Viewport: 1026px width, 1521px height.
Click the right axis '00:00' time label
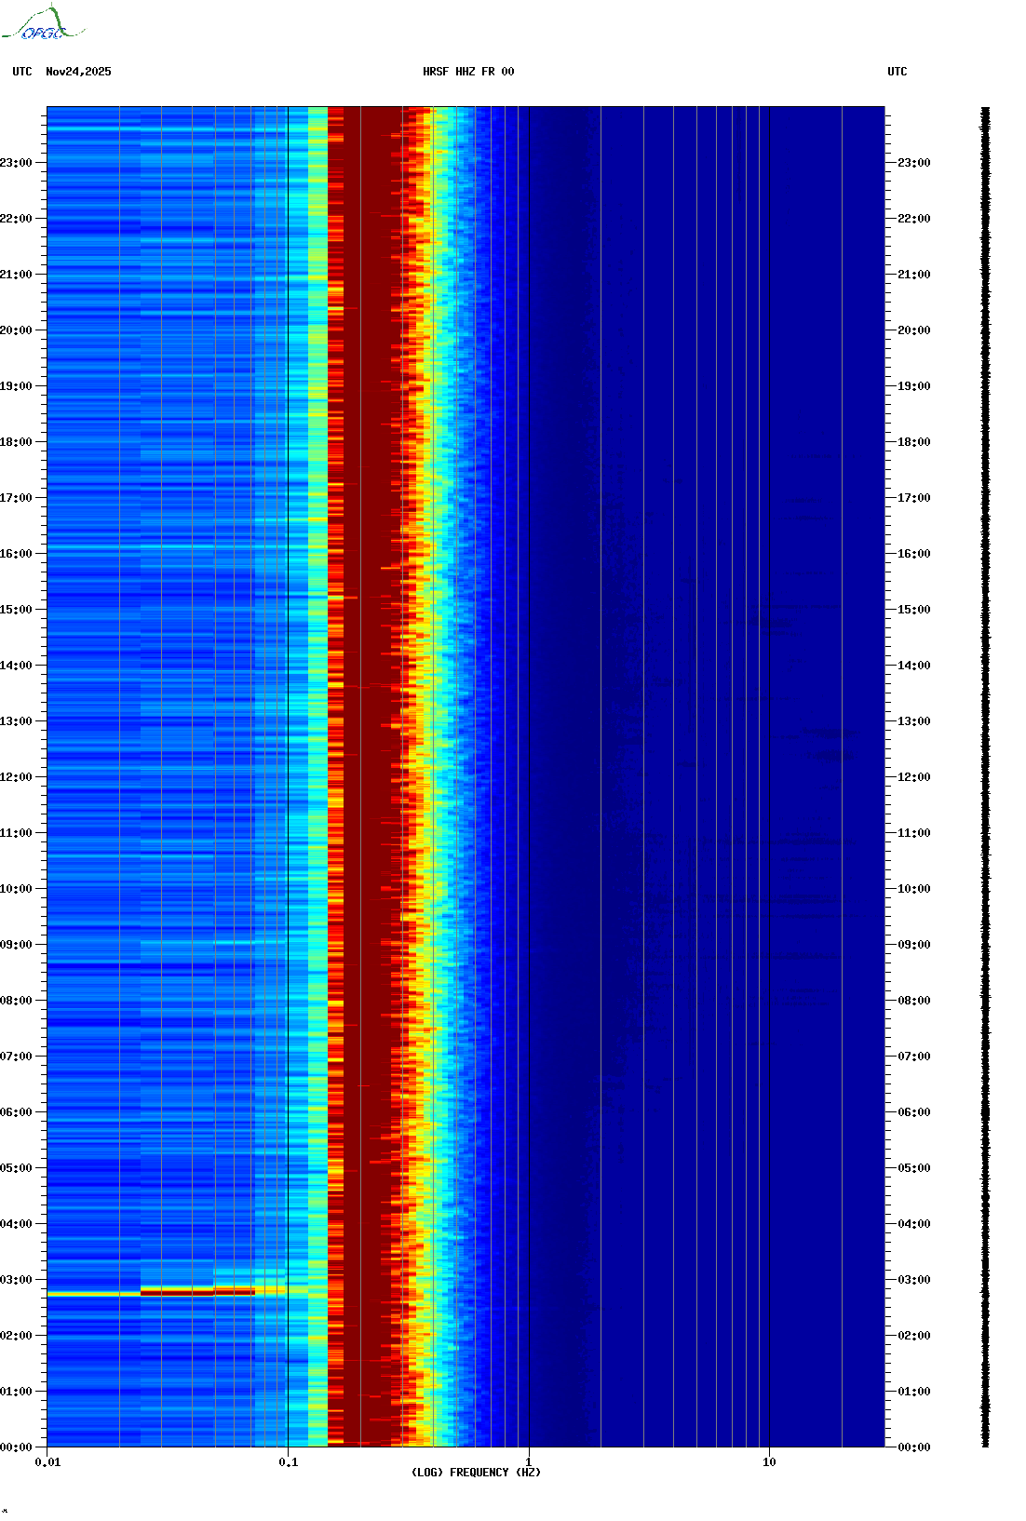coord(914,1447)
